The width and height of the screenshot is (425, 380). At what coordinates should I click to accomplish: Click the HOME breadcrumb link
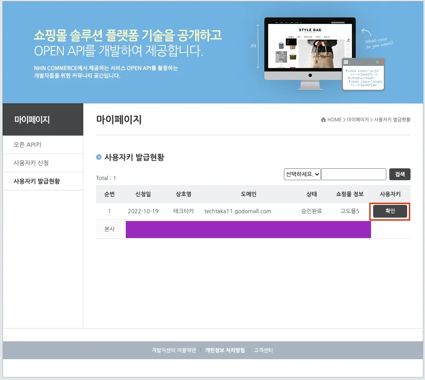click(334, 119)
